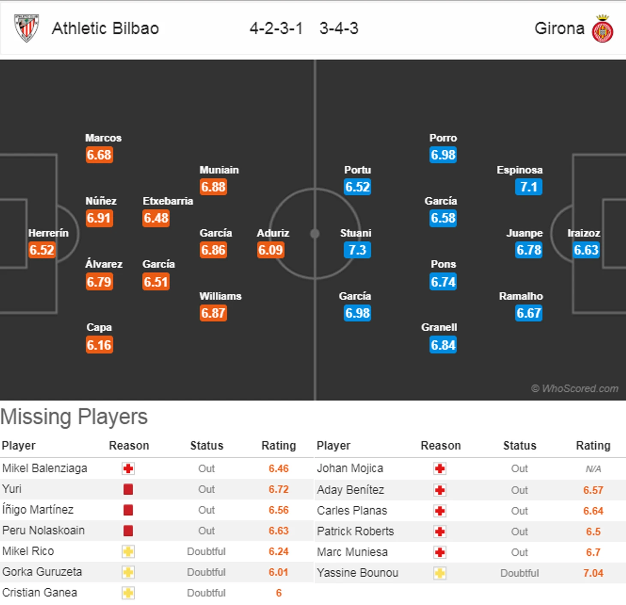Screen dimensions: 626x605
Task: Select Williams on the pitch
Action: (x=220, y=296)
